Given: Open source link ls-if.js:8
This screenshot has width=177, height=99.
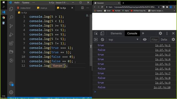Looking at the screenshot, I should click(163, 78).
